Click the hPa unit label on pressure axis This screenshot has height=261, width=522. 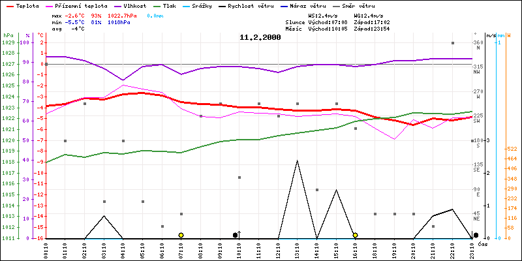point(7,35)
